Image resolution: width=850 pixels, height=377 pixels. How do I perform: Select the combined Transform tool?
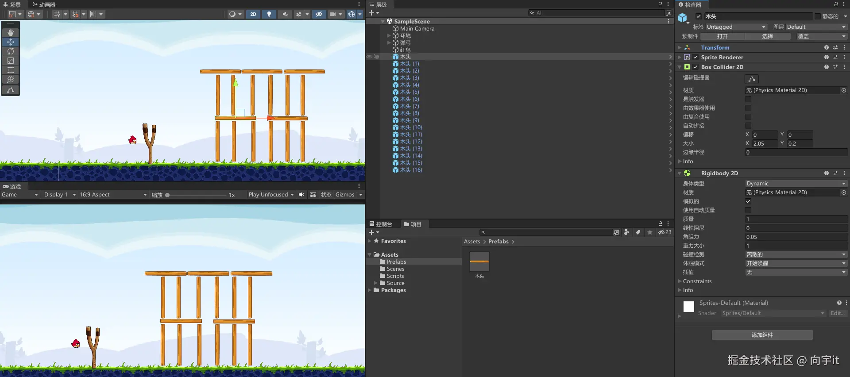(x=11, y=79)
